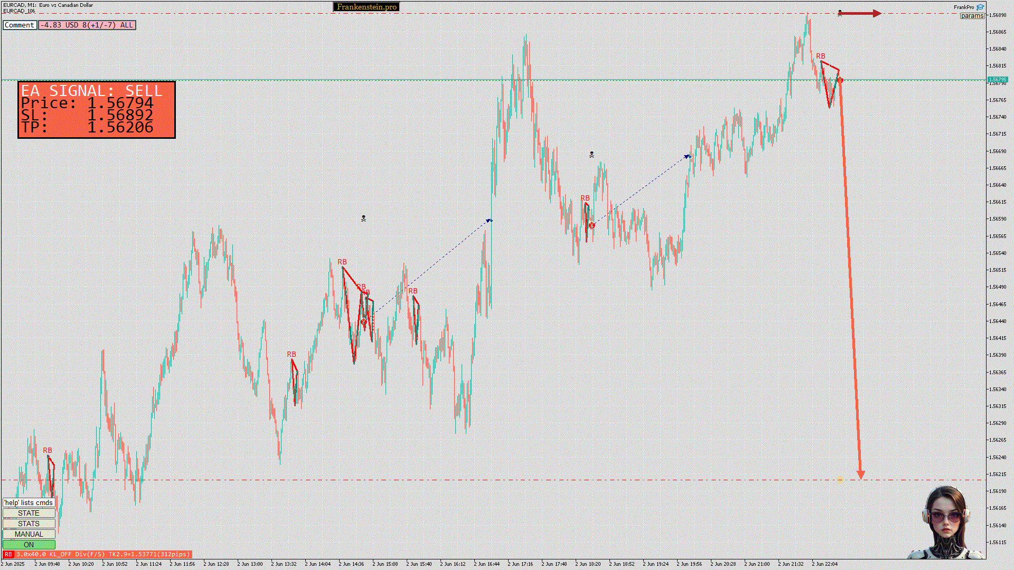Toggle the MANUAL mode button
Screen dimensions: 1014x570
coord(29,534)
